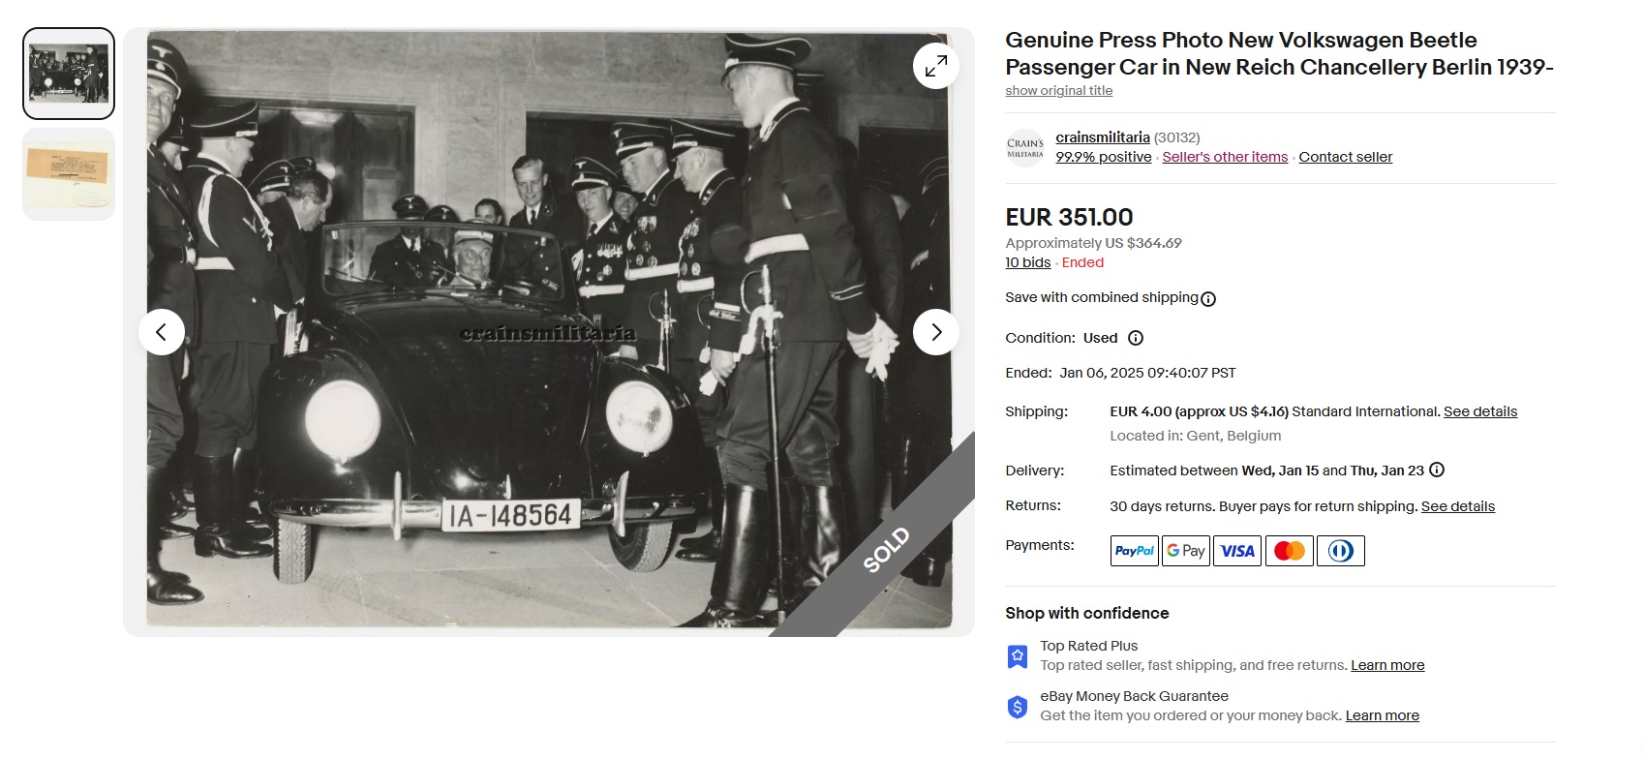Open the combined shipping info icon

click(1208, 299)
